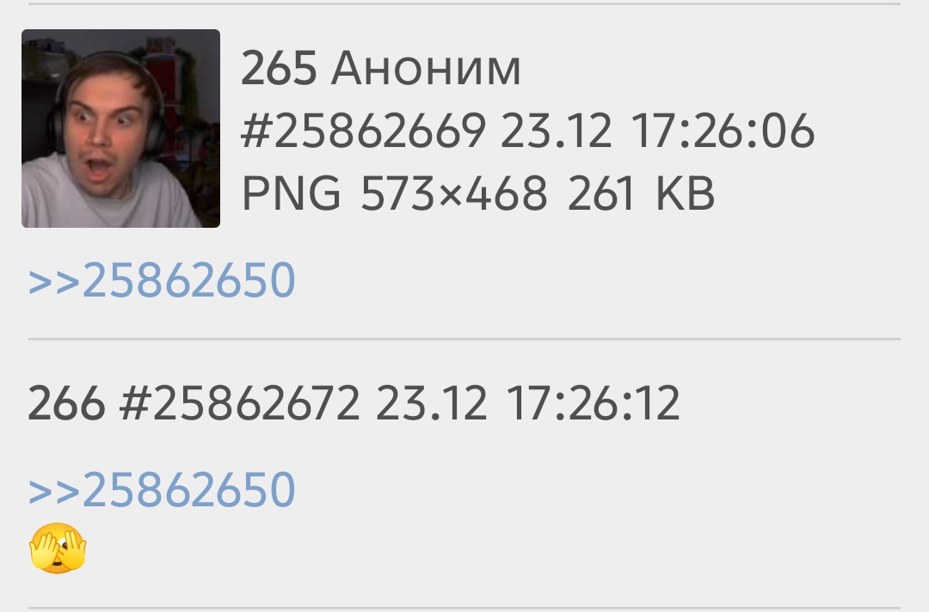Click the divider between posts 265 and 266
Screen dimensions: 929x612
(464, 340)
